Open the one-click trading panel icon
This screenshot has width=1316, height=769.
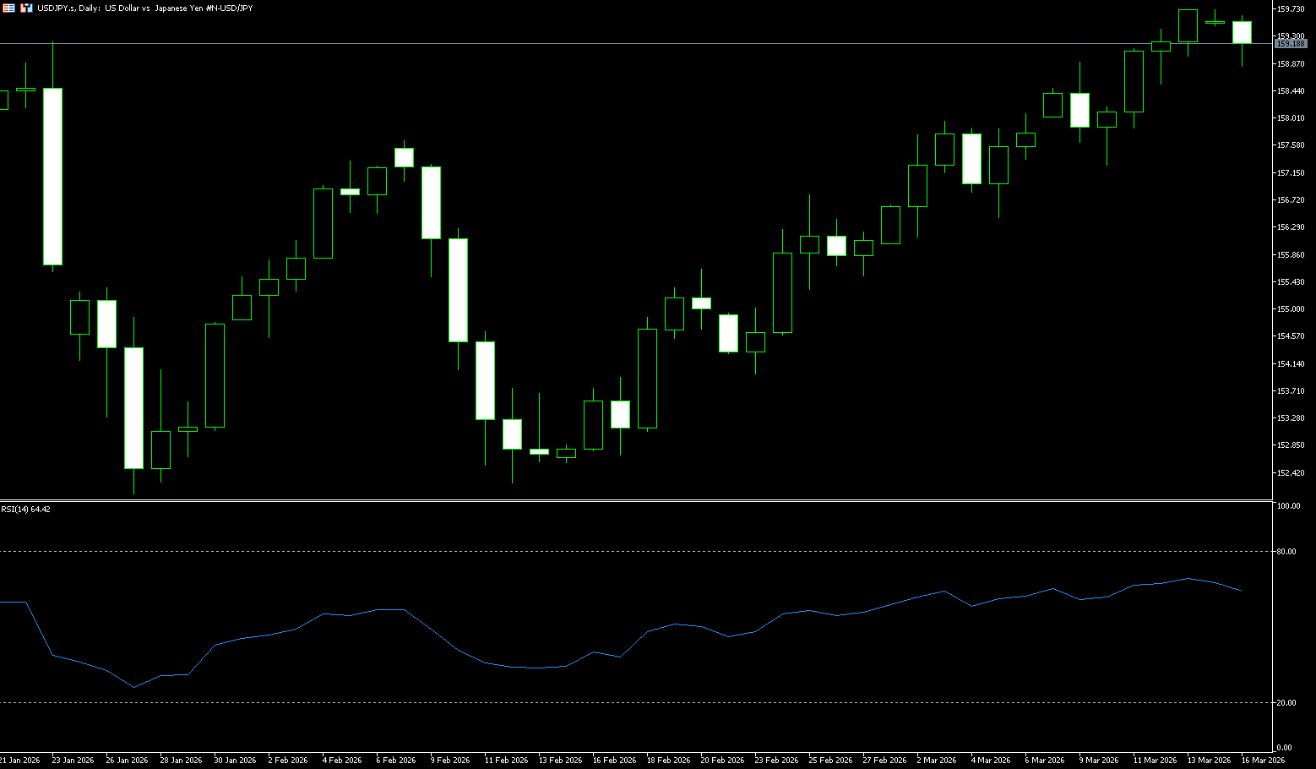(x=26, y=8)
